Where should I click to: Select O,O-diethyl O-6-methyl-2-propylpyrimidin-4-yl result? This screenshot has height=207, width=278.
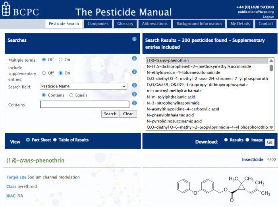click(207, 127)
